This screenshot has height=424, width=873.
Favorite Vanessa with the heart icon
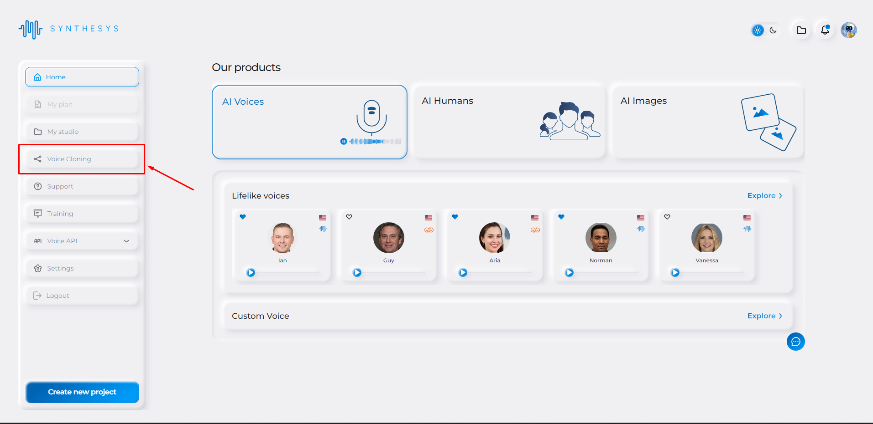(667, 217)
